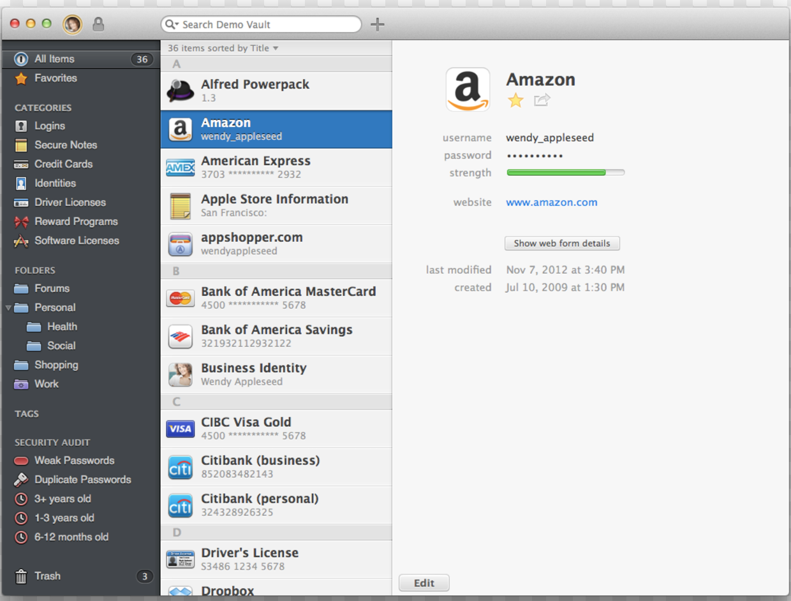This screenshot has width=791, height=601.
Task: Click the Driver Licenses category icon
Action: tap(21, 203)
